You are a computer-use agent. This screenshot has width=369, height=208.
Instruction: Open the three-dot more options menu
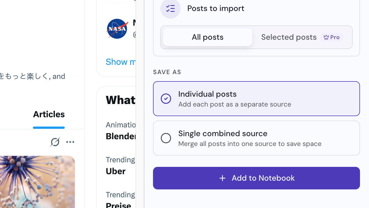(70, 142)
